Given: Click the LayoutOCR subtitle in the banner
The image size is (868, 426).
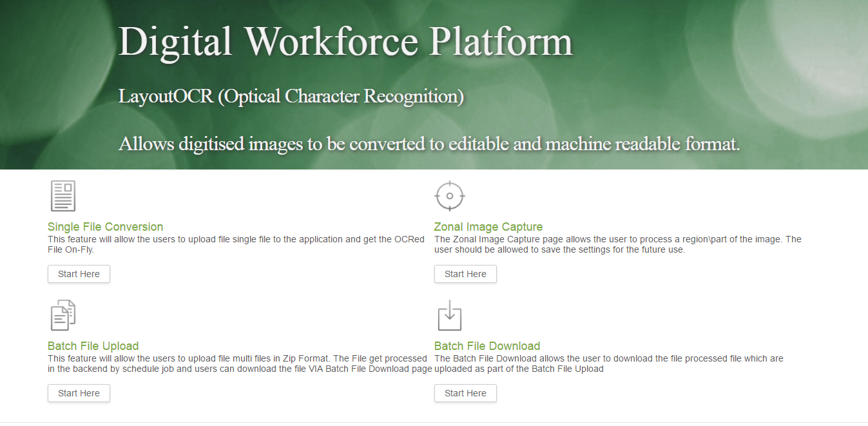Looking at the screenshot, I should (291, 97).
